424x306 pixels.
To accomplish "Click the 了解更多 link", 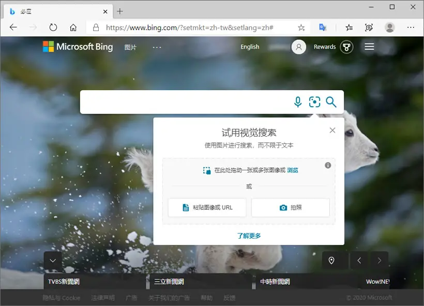I will point(249,236).
